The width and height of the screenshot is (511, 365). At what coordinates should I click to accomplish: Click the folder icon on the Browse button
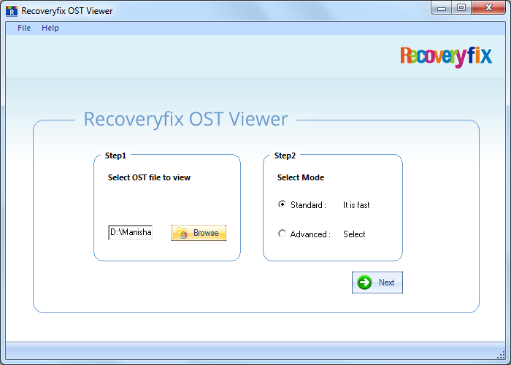(x=182, y=233)
